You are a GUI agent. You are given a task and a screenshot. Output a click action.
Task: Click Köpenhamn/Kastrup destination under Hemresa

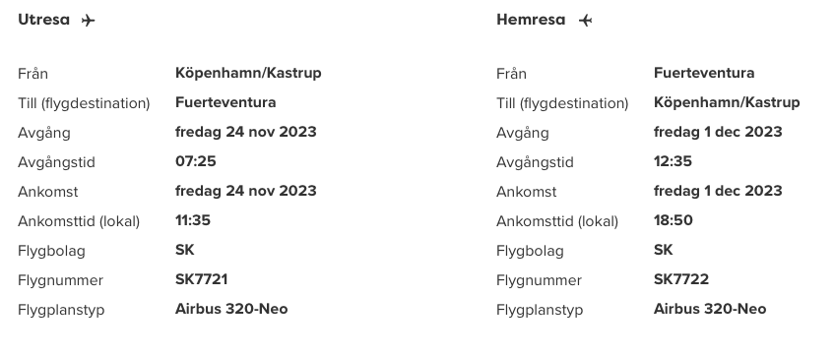[727, 102]
